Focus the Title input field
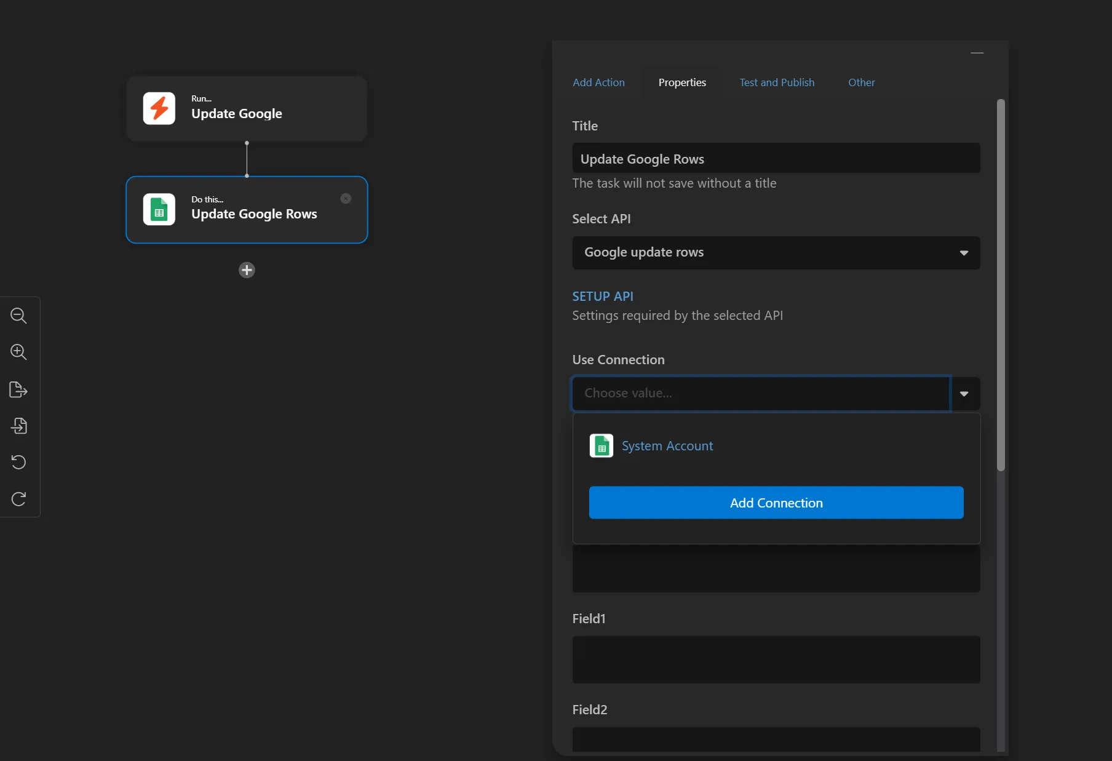This screenshot has width=1112, height=761. pyautogui.click(x=776, y=159)
